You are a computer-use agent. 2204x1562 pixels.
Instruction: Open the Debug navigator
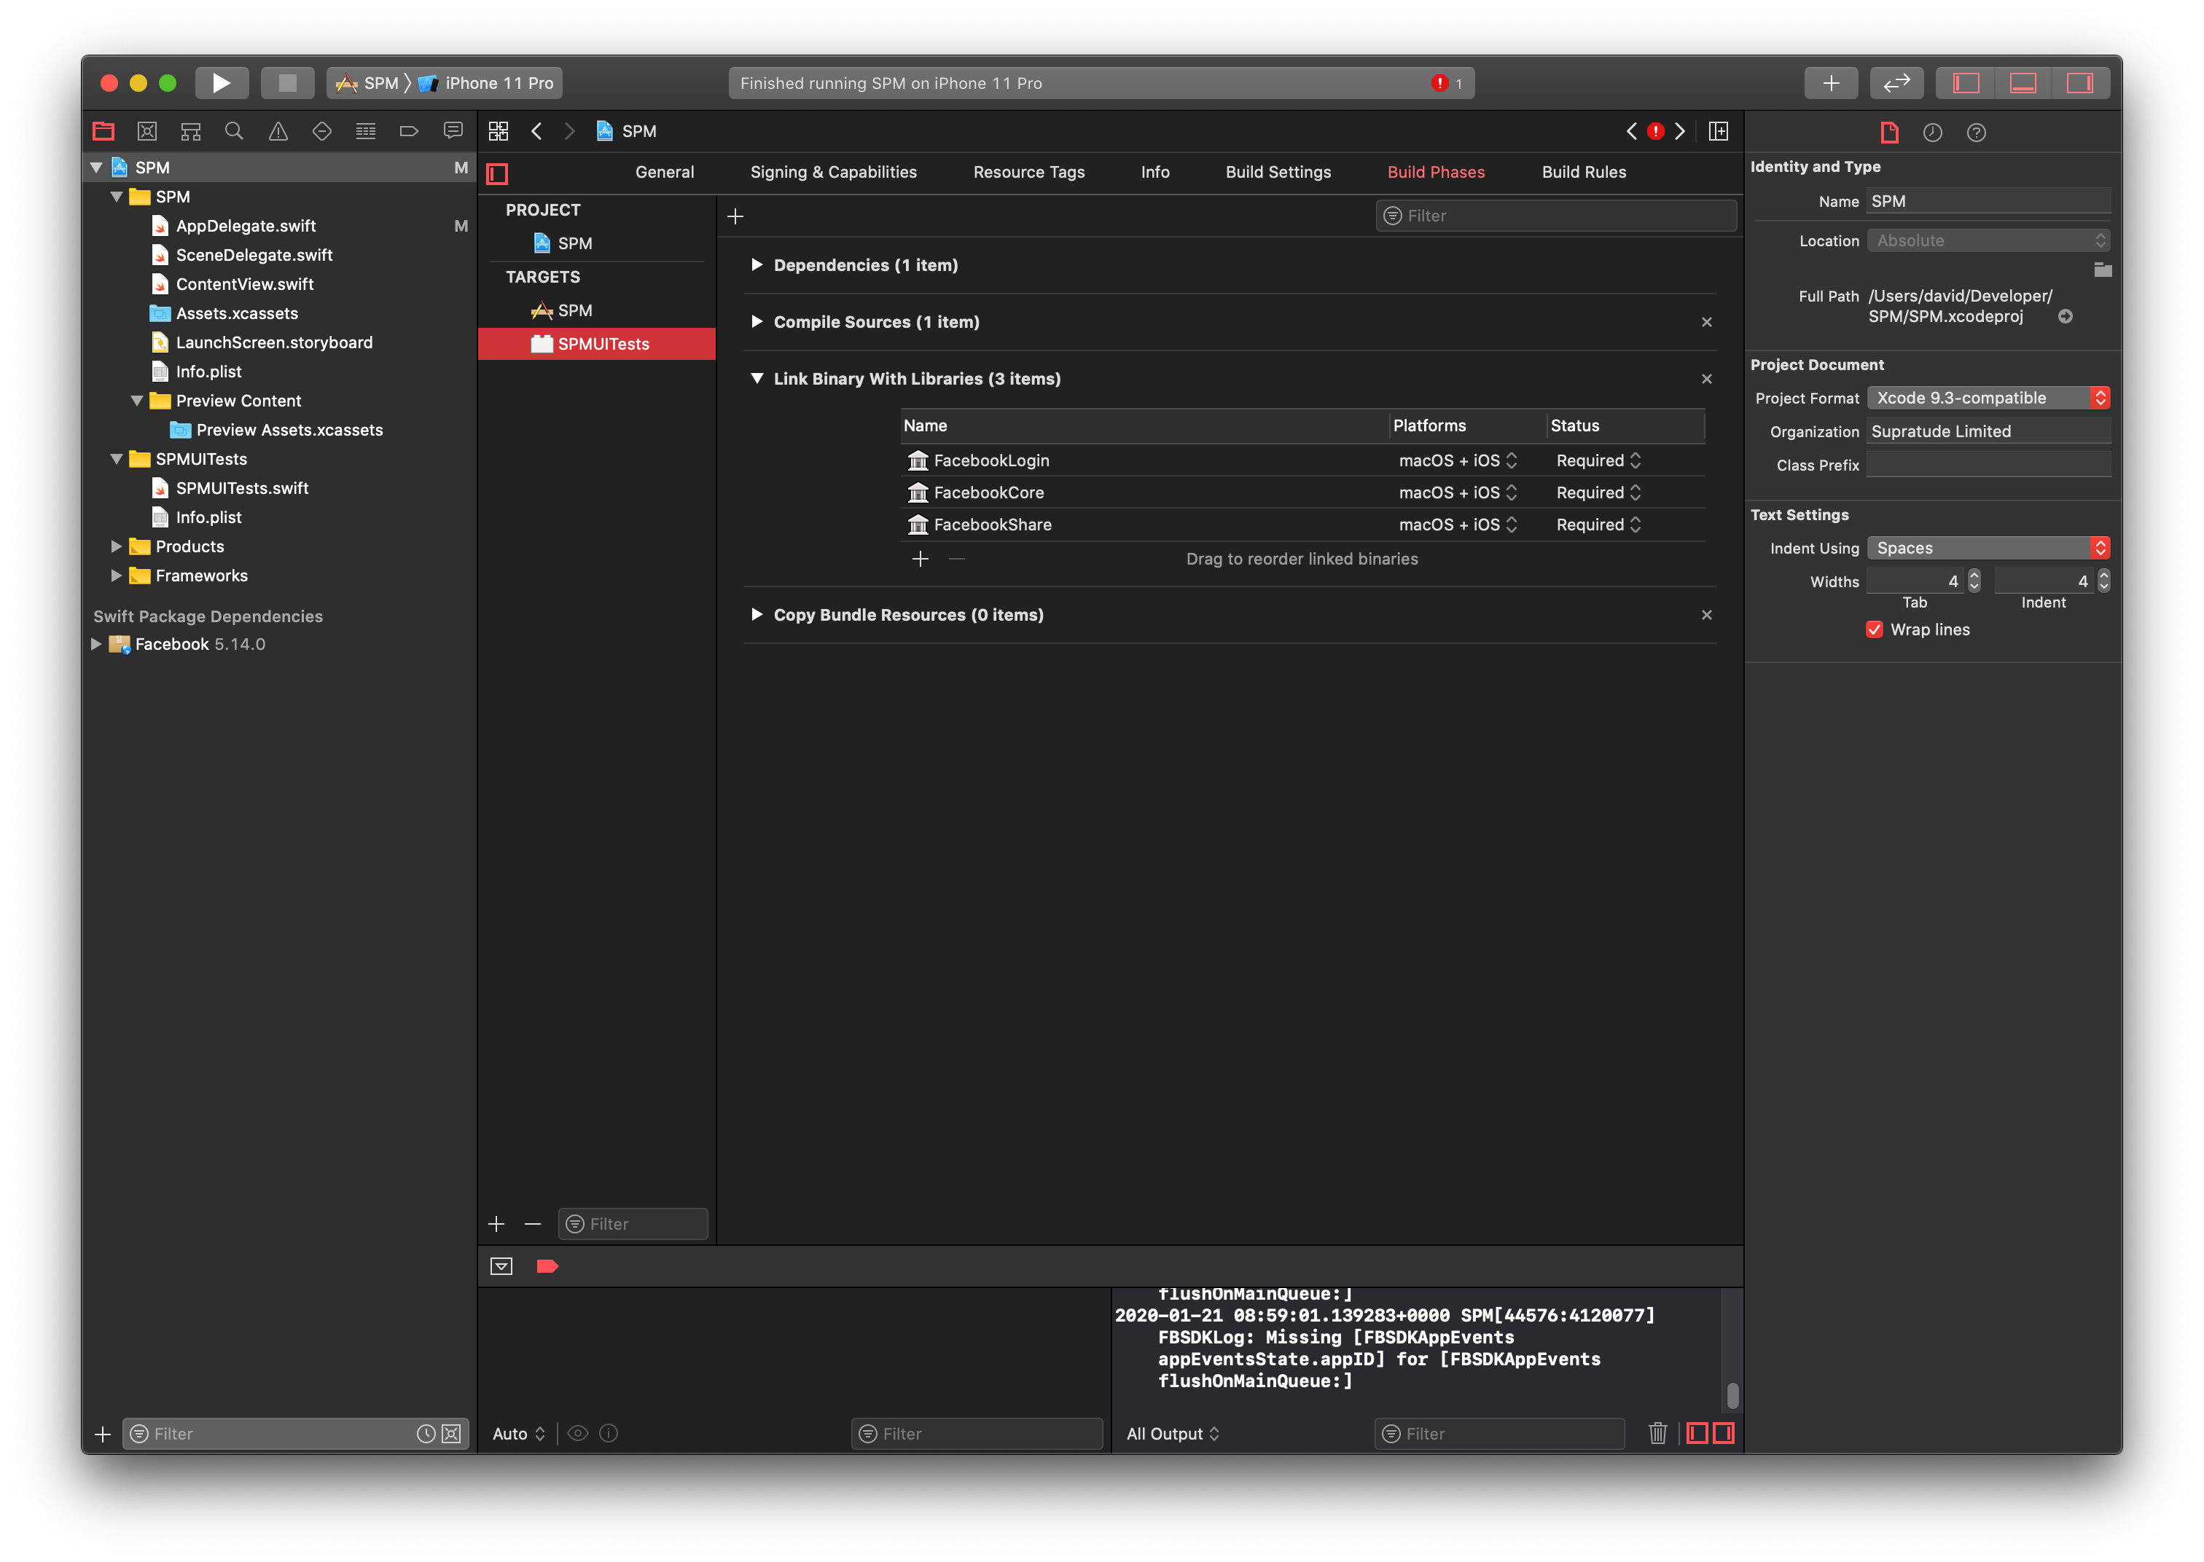(366, 132)
